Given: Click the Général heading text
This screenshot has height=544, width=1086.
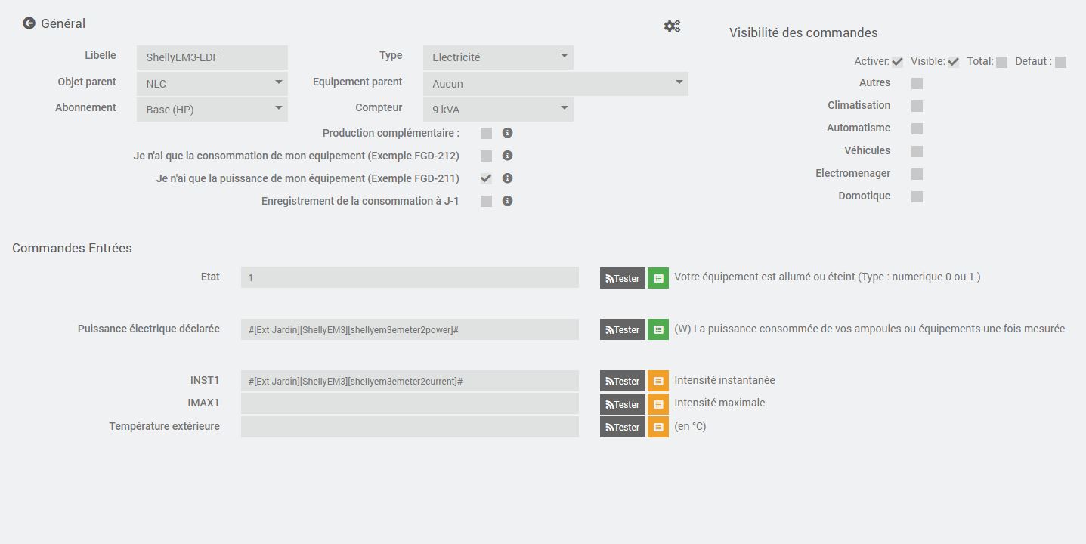Looking at the screenshot, I should click(63, 23).
